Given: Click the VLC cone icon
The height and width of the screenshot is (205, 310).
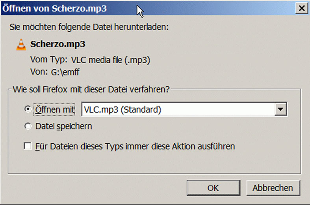Looking at the screenshot, I should coord(21,45).
